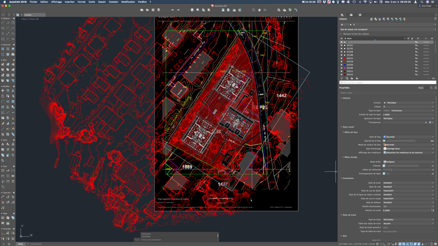Click the first layer tool icon beside Calques
The image size is (438, 246).
371,19
